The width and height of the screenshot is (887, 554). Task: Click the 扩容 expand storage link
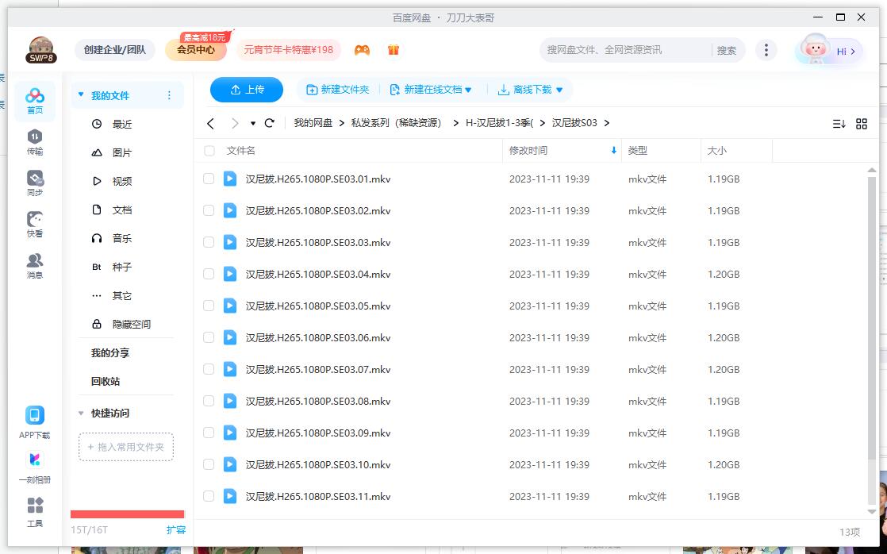coord(176,529)
